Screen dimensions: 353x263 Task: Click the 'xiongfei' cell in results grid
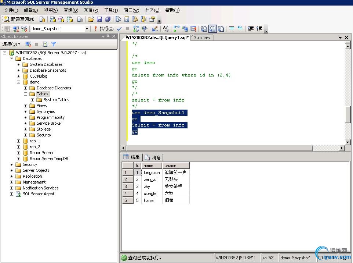(x=152, y=193)
